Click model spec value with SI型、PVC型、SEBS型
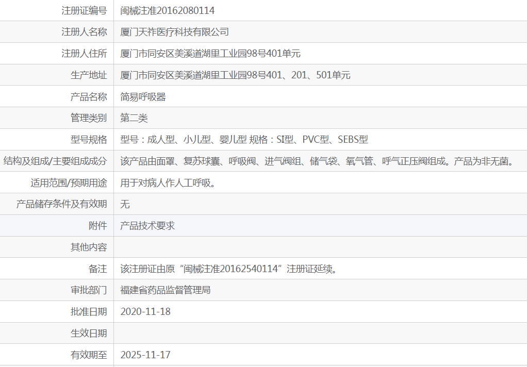The width and height of the screenshot is (527, 367). coord(244,140)
